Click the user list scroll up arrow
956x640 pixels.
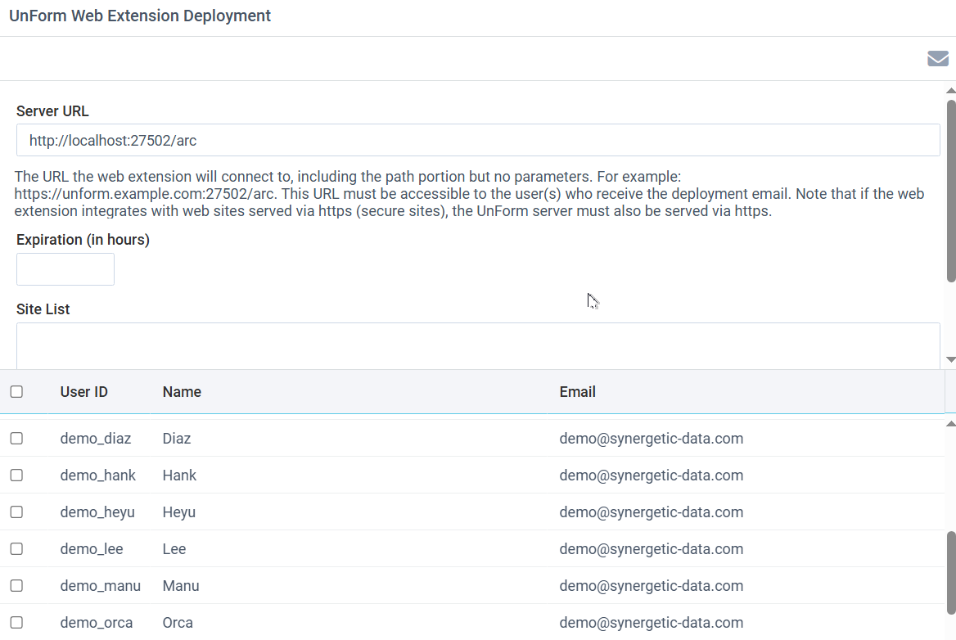[x=950, y=424]
